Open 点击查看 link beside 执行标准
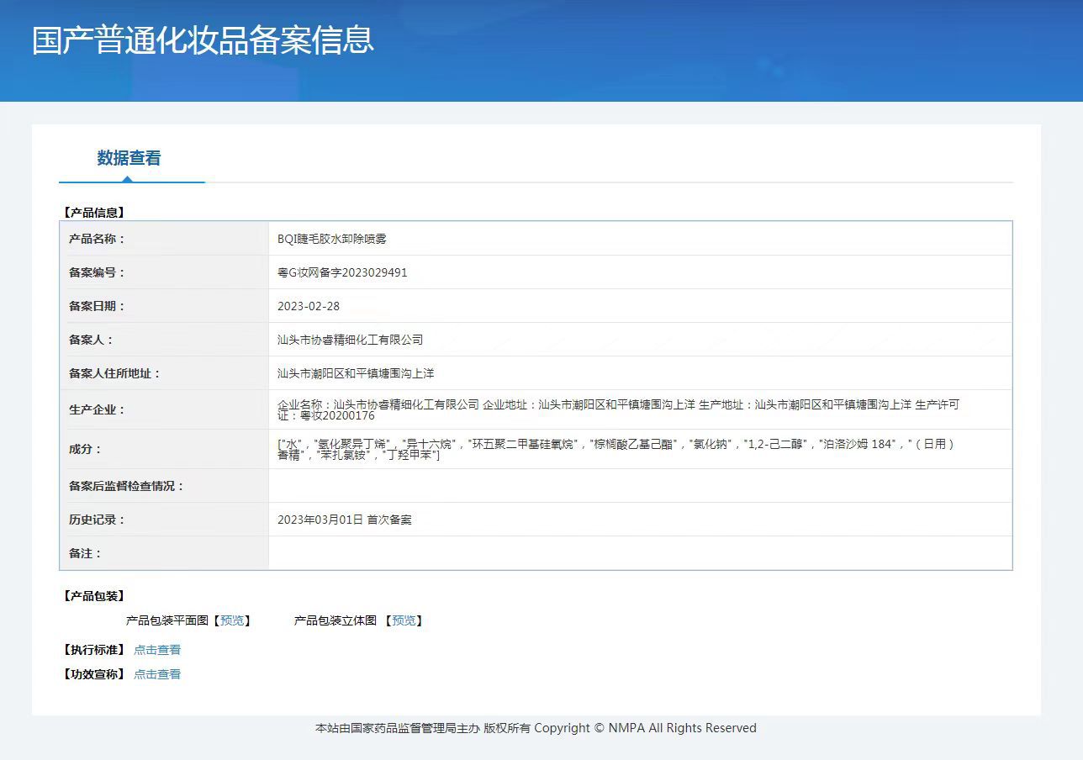 pyautogui.click(x=157, y=650)
